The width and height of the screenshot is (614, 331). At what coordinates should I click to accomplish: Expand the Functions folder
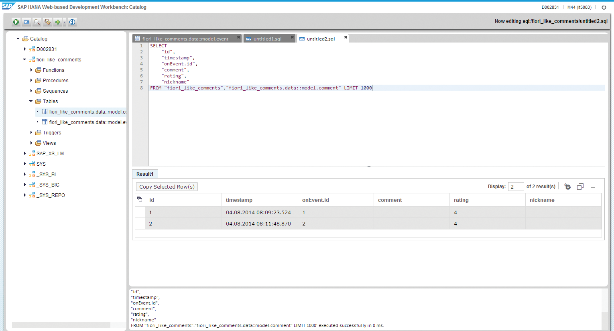(x=31, y=70)
